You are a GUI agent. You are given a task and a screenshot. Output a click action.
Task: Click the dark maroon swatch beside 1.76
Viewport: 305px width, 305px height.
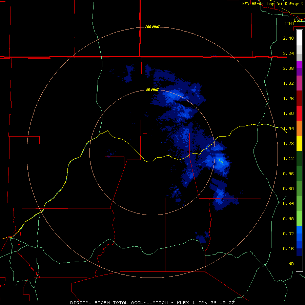(x=299, y=98)
